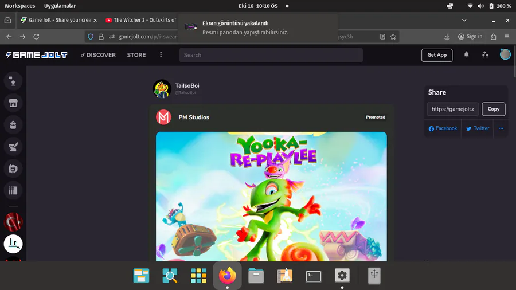Screen dimensions: 516x290
Task: Open site permissions icon in address bar
Action: pos(112,37)
